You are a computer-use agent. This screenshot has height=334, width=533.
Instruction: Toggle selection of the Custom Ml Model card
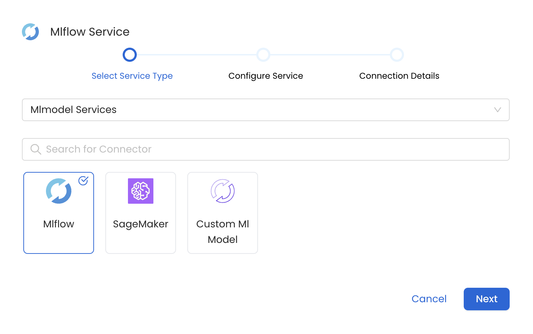(x=222, y=213)
